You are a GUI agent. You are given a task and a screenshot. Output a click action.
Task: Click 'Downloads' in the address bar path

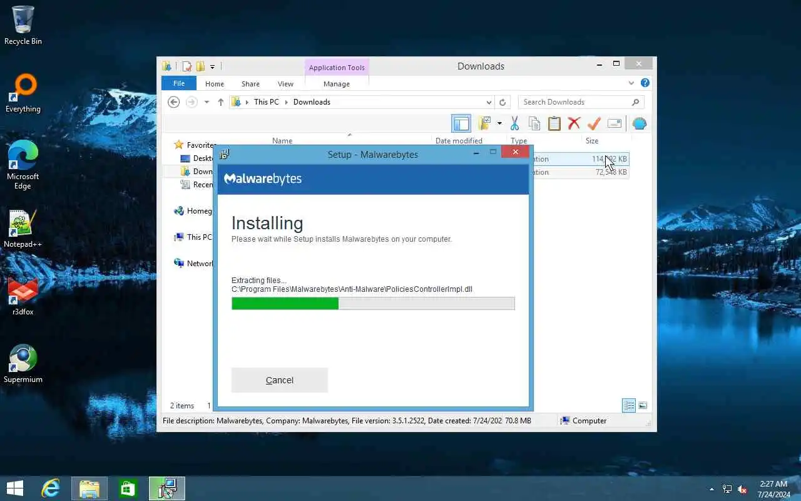coord(312,102)
